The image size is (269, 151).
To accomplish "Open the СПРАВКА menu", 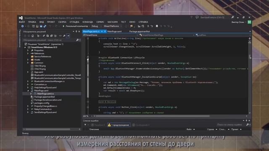I will [x=143, y=22].
